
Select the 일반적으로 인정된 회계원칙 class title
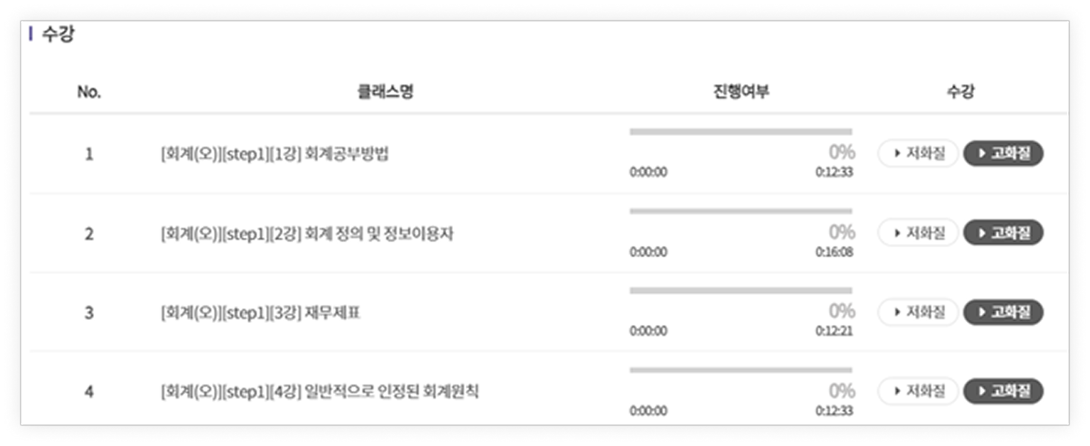(x=319, y=392)
